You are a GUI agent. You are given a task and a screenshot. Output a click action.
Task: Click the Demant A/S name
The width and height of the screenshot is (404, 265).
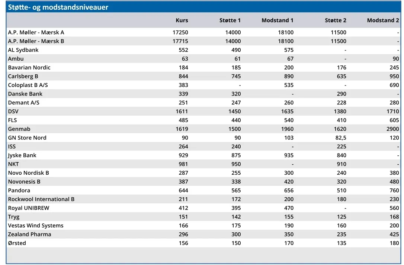coord(24,103)
